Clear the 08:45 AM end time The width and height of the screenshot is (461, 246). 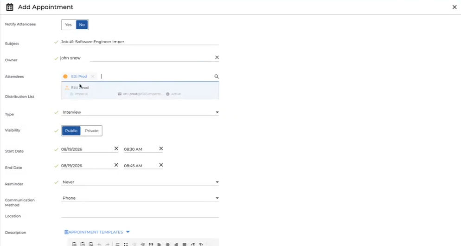pyautogui.click(x=161, y=165)
